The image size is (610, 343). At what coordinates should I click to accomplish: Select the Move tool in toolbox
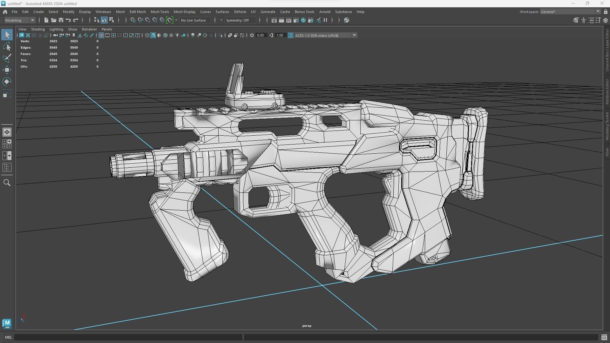[7, 70]
